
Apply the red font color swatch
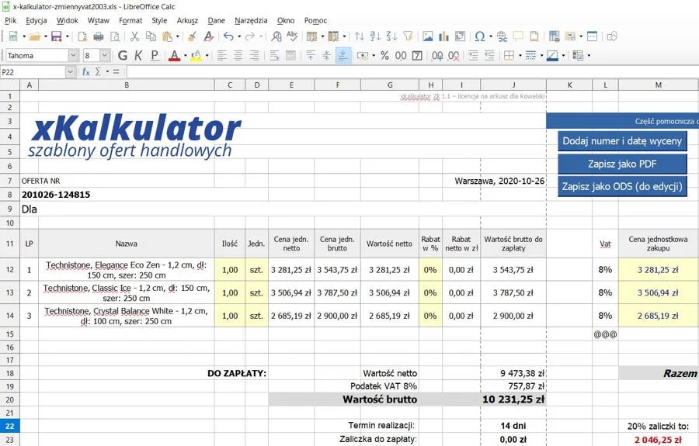point(172,55)
